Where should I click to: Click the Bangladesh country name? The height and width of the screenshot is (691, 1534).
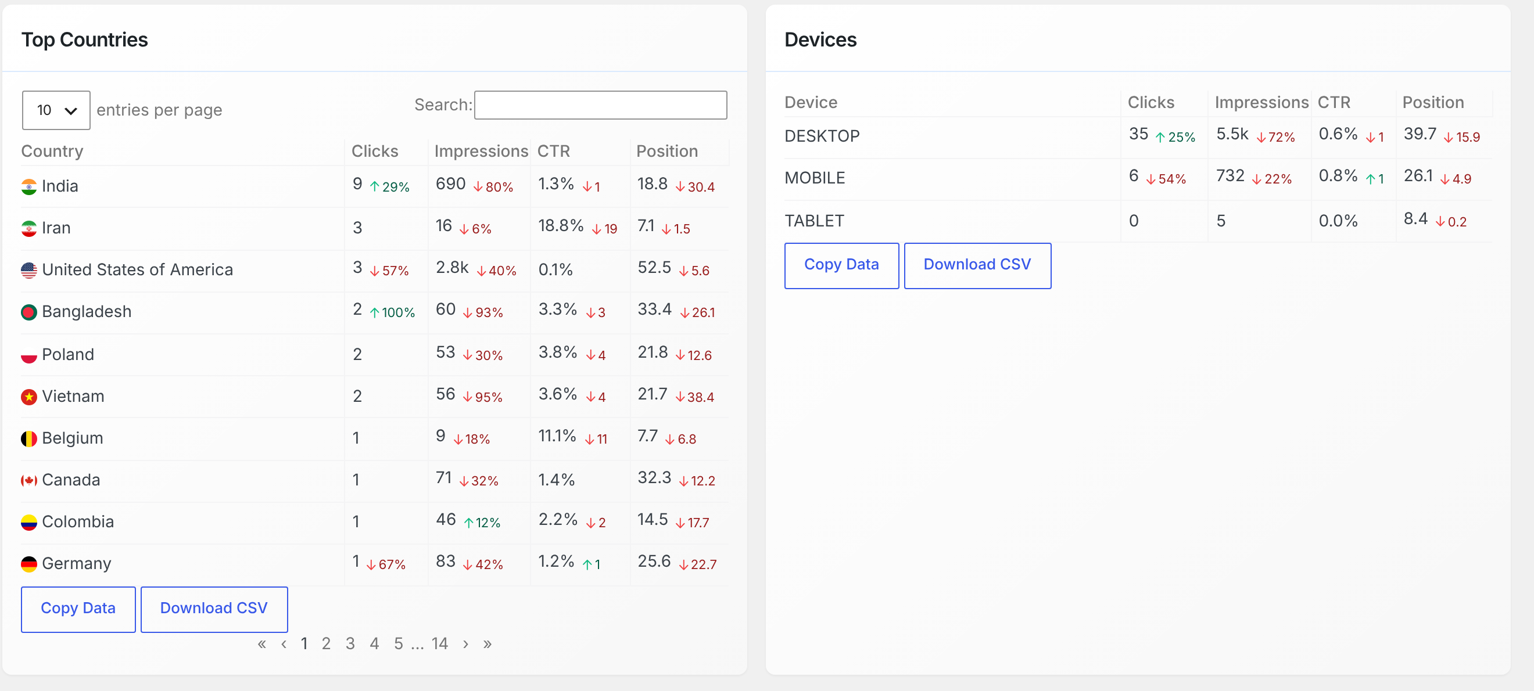point(87,312)
